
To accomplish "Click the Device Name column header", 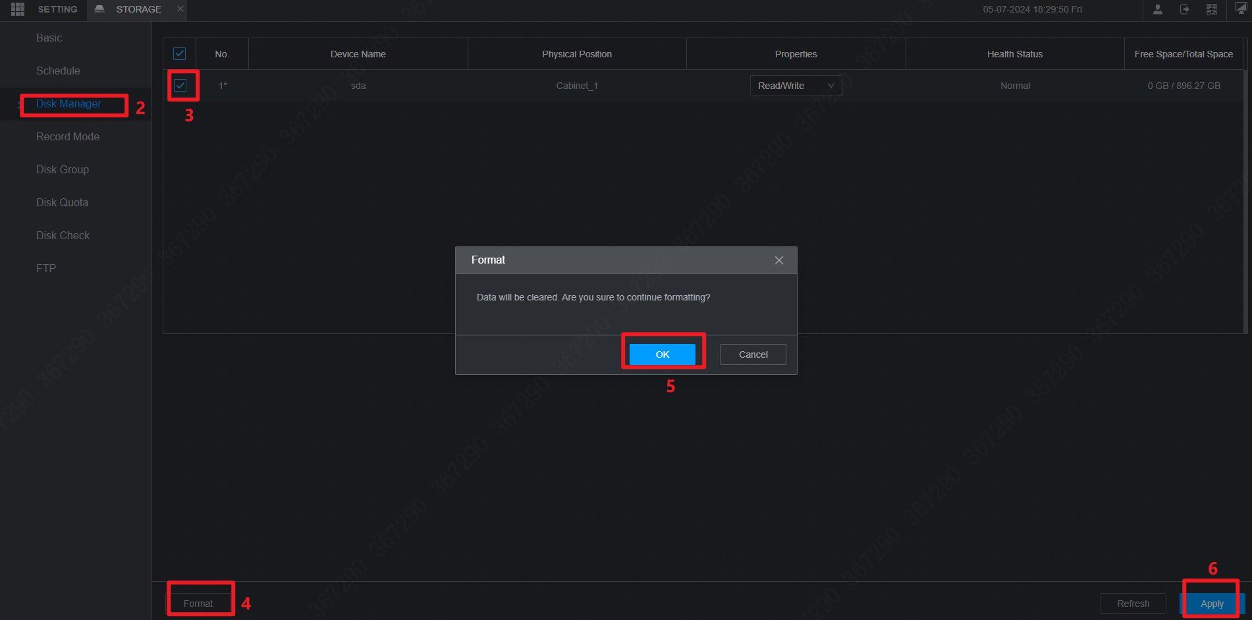I will coord(358,54).
